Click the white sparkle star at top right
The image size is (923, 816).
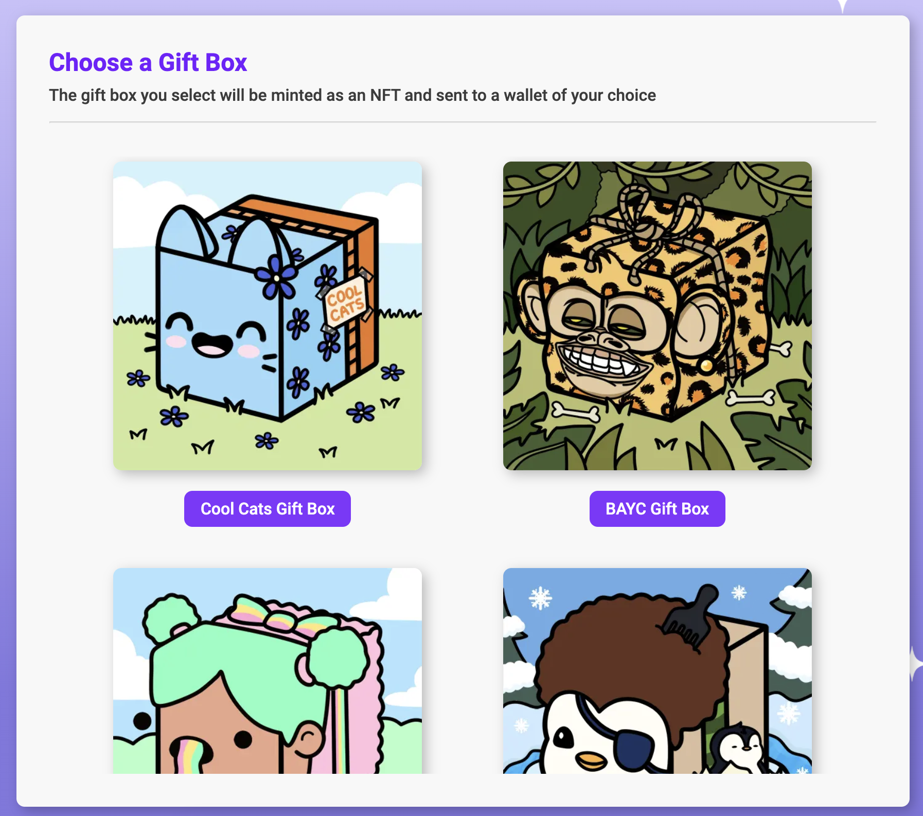coord(842,6)
